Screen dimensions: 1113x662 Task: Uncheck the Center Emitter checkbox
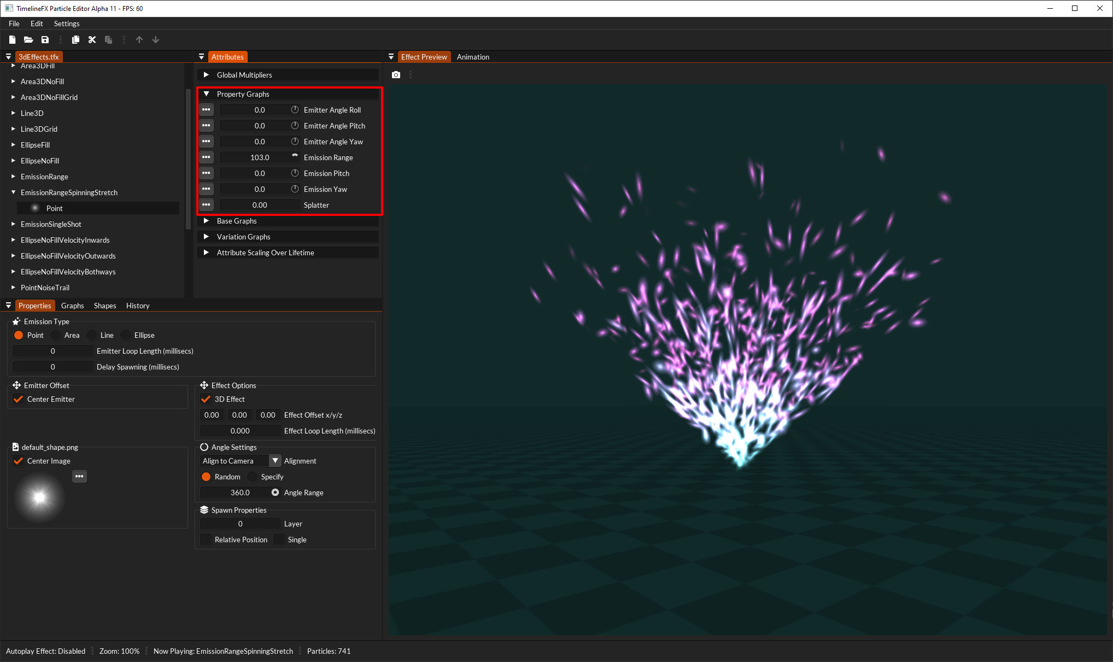click(x=18, y=399)
